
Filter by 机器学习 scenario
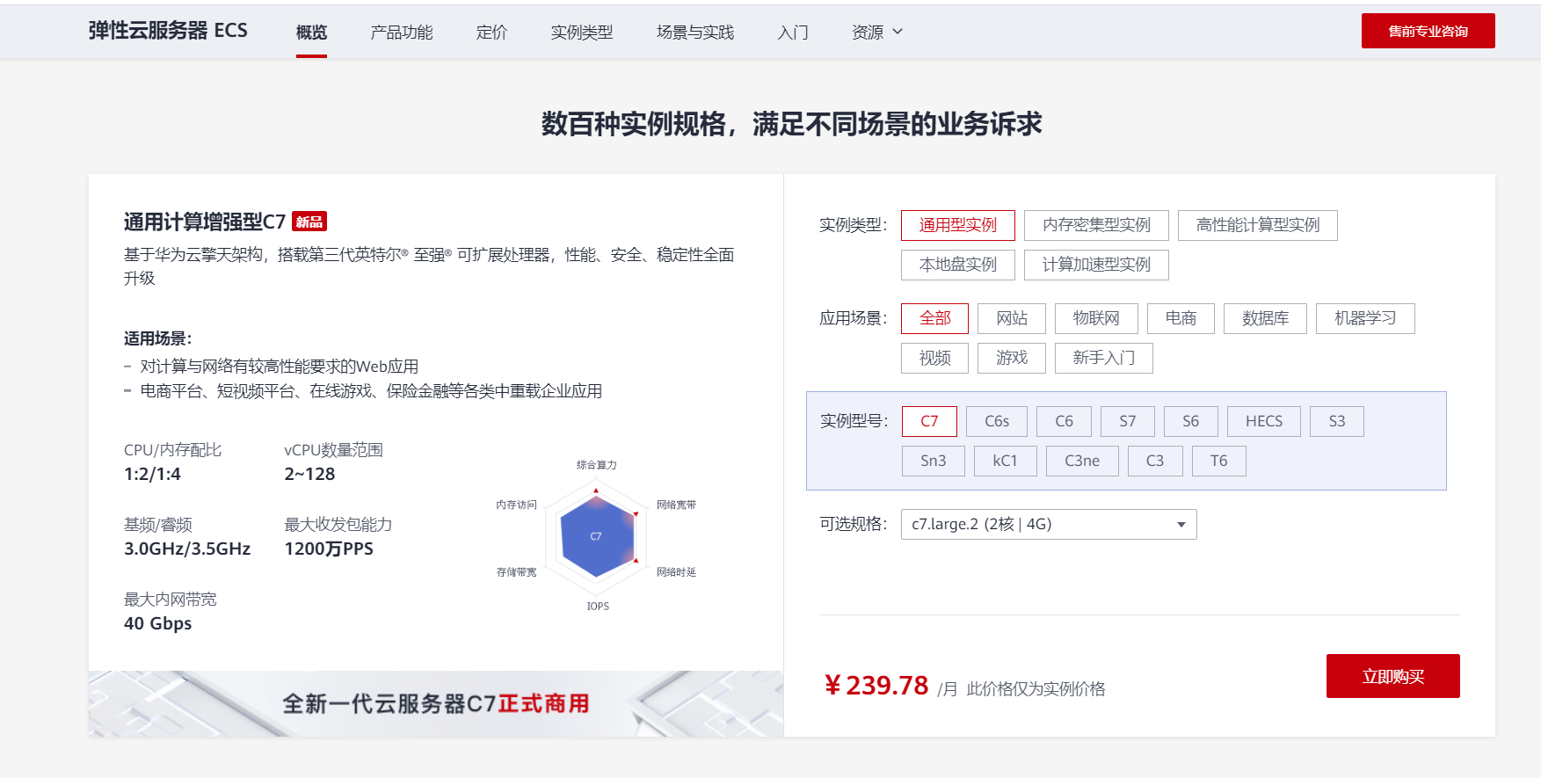coord(1364,318)
